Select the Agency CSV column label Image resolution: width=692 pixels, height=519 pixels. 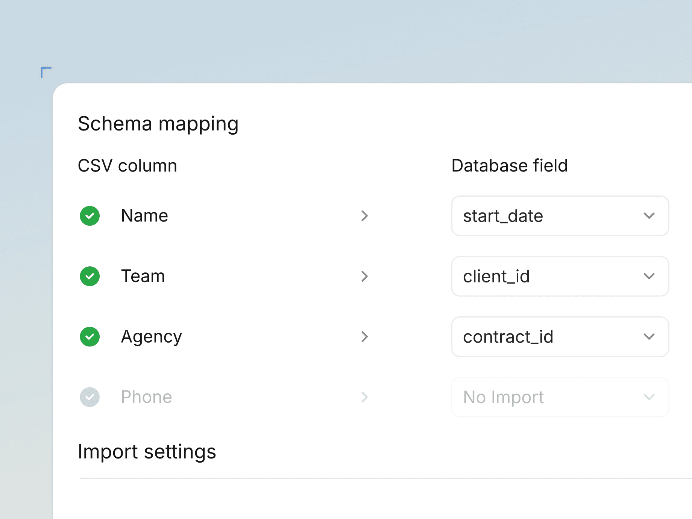click(152, 337)
